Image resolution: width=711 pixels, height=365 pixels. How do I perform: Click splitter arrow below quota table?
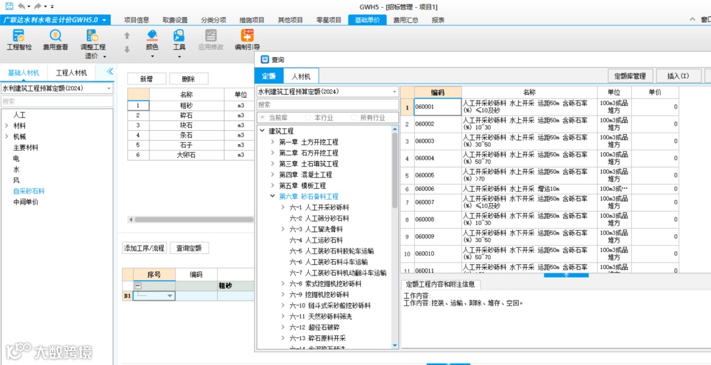click(566, 274)
